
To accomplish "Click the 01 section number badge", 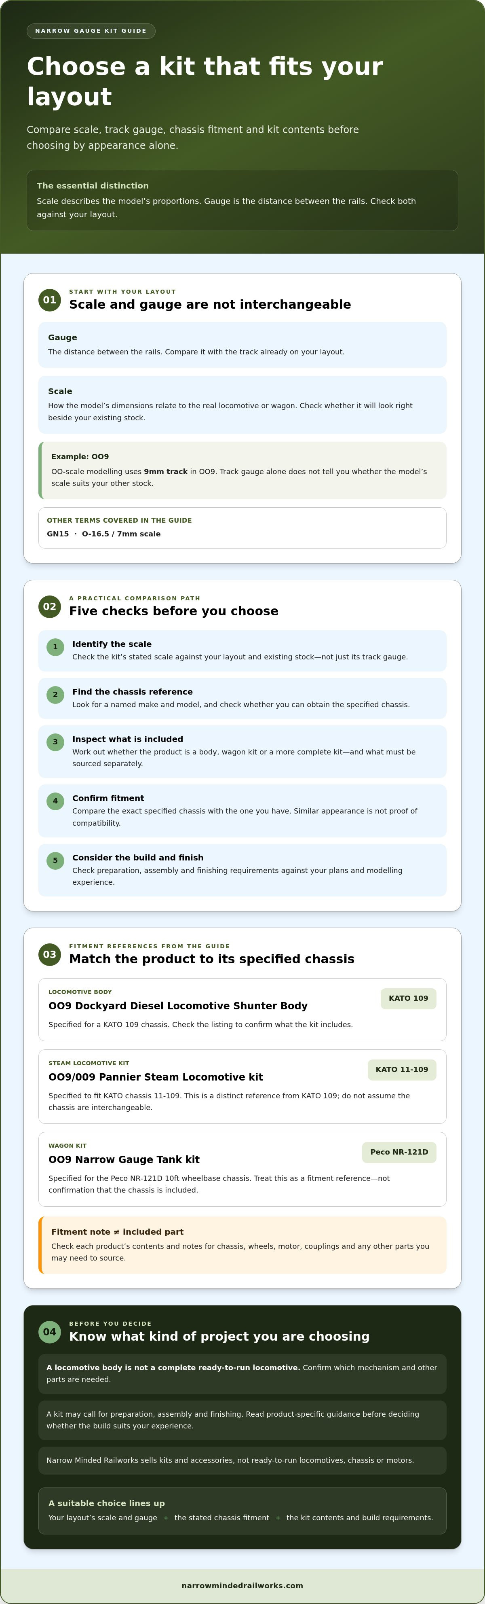I will [x=50, y=300].
